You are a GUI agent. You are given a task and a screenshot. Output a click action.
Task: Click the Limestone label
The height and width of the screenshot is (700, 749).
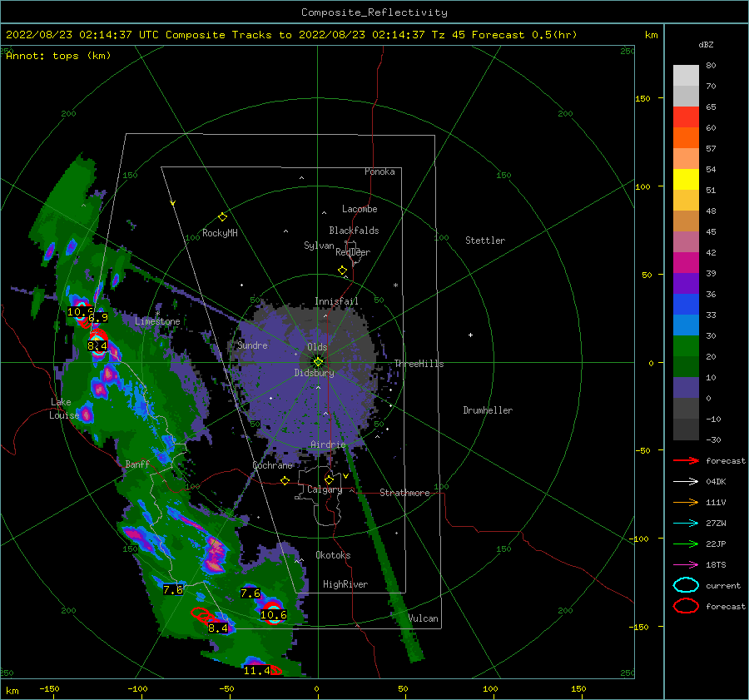(157, 321)
